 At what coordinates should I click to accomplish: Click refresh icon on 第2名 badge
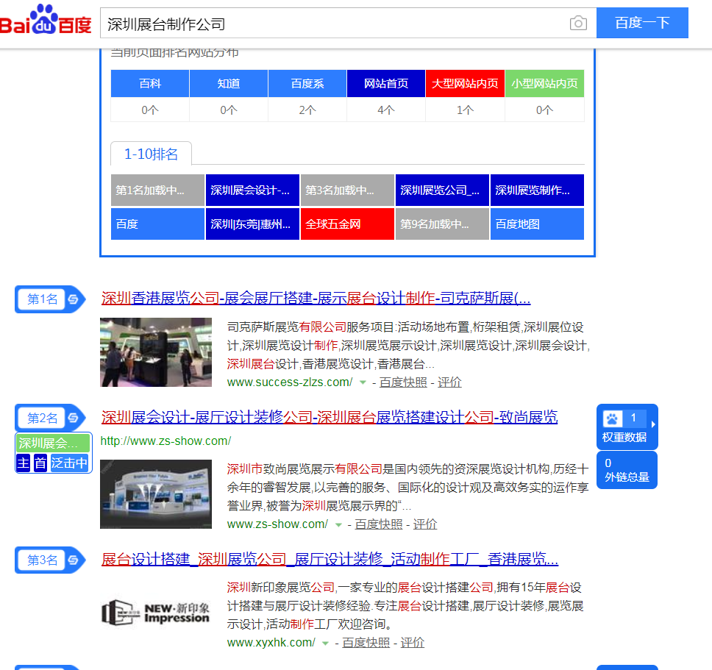tap(73, 418)
